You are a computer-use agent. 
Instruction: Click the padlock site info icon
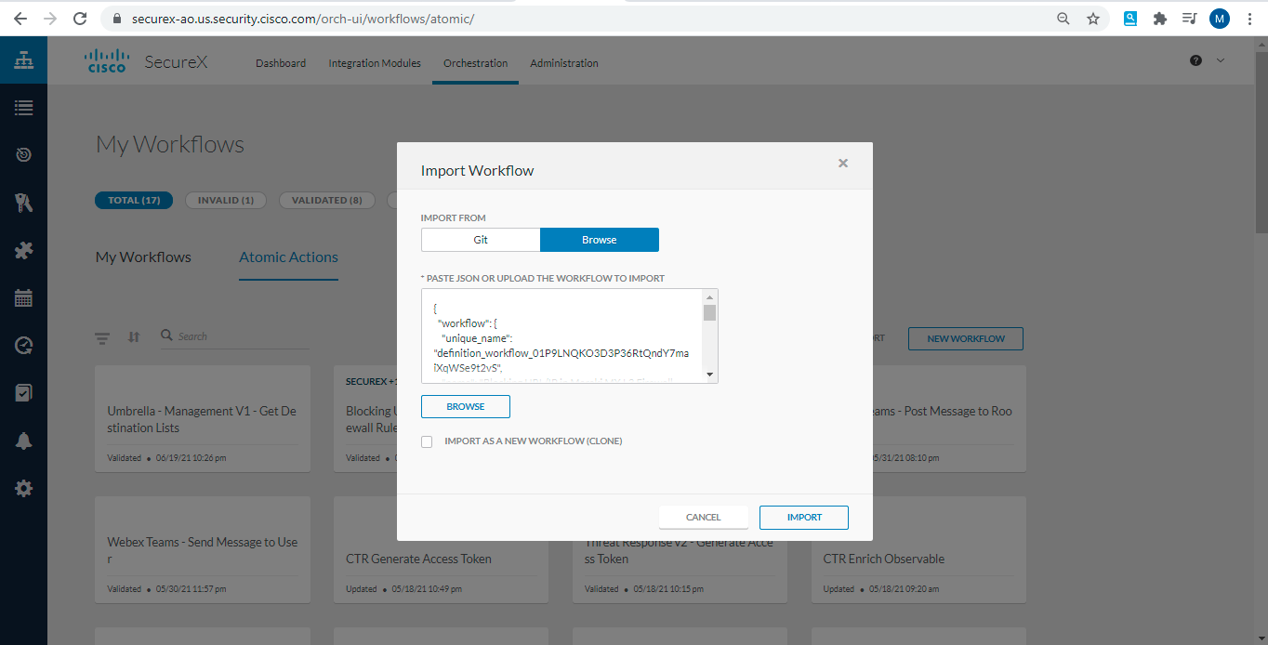coord(116,19)
